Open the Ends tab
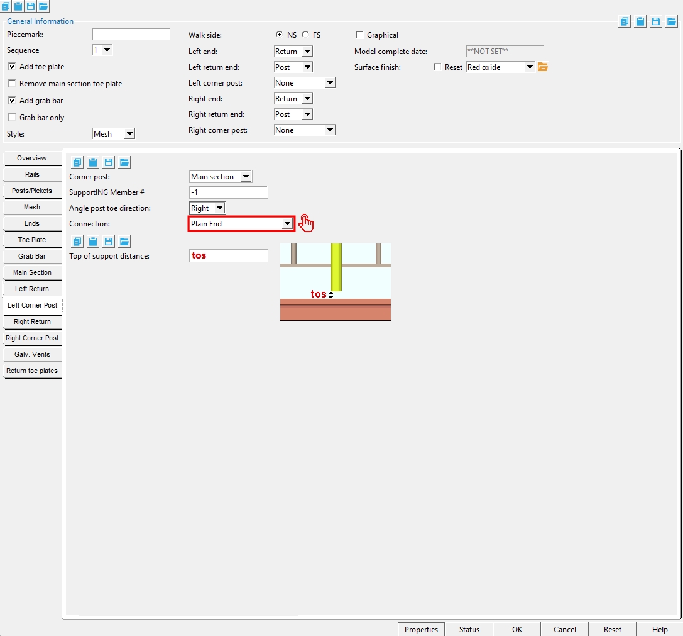Screen dimensions: 683x636 (x=32, y=223)
